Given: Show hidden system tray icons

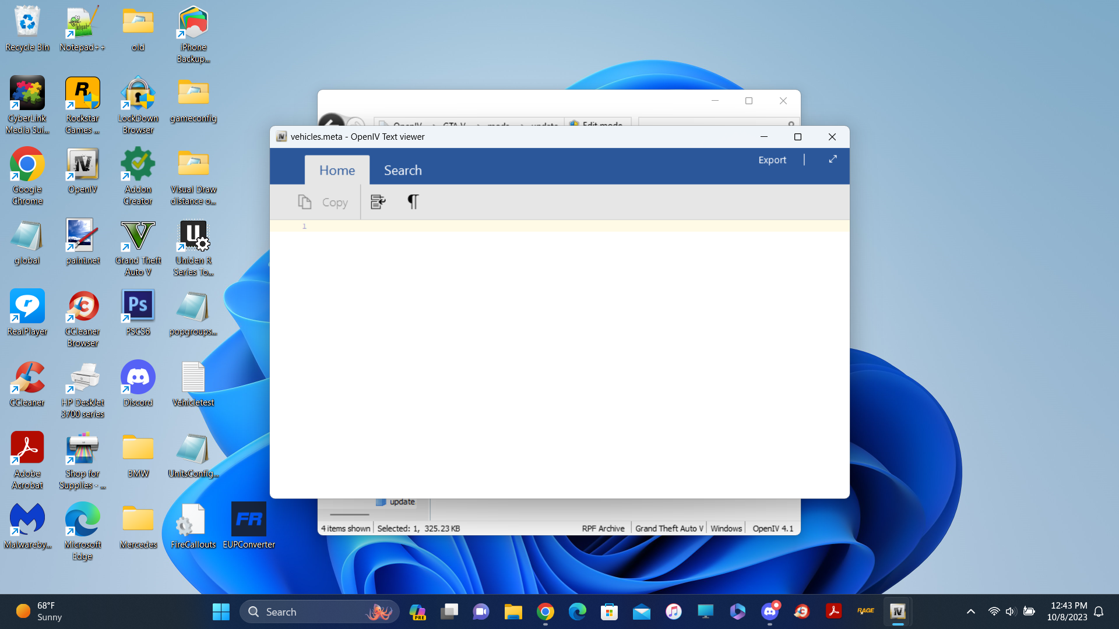Looking at the screenshot, I should click(x=970, y=612).
